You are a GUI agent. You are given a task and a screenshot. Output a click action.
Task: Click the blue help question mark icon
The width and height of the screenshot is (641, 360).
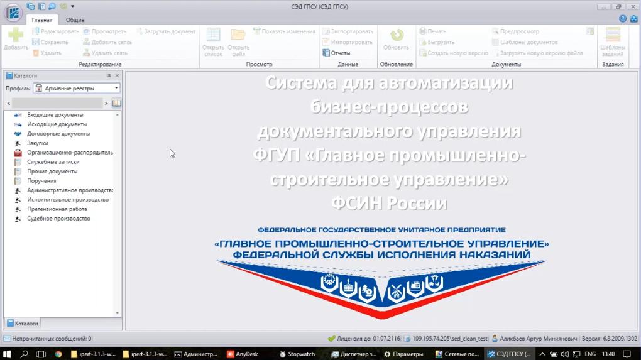(x=623, y=19)
